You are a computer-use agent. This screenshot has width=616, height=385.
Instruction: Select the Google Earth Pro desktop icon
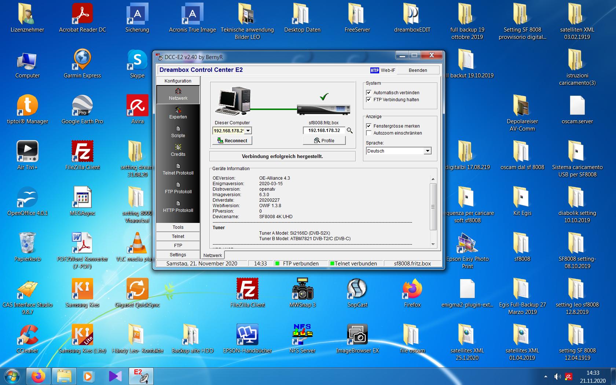82,110
